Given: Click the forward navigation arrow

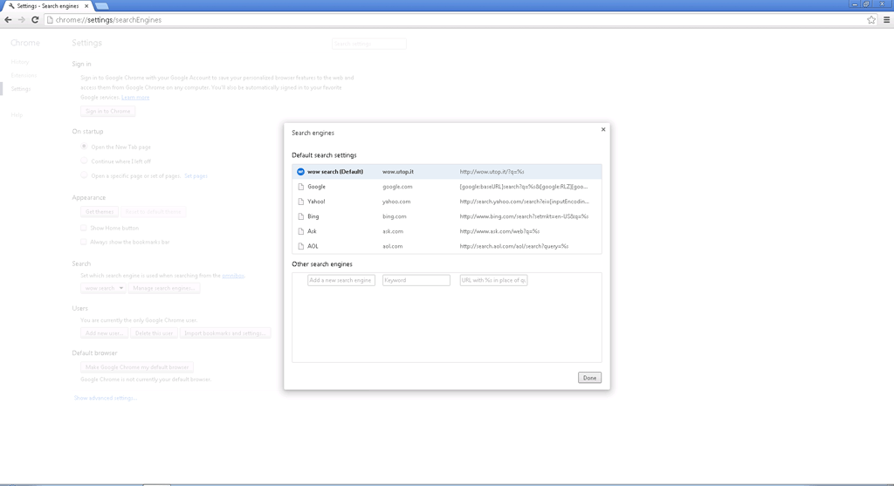Looking at the screenshot, I should point(22,19).
